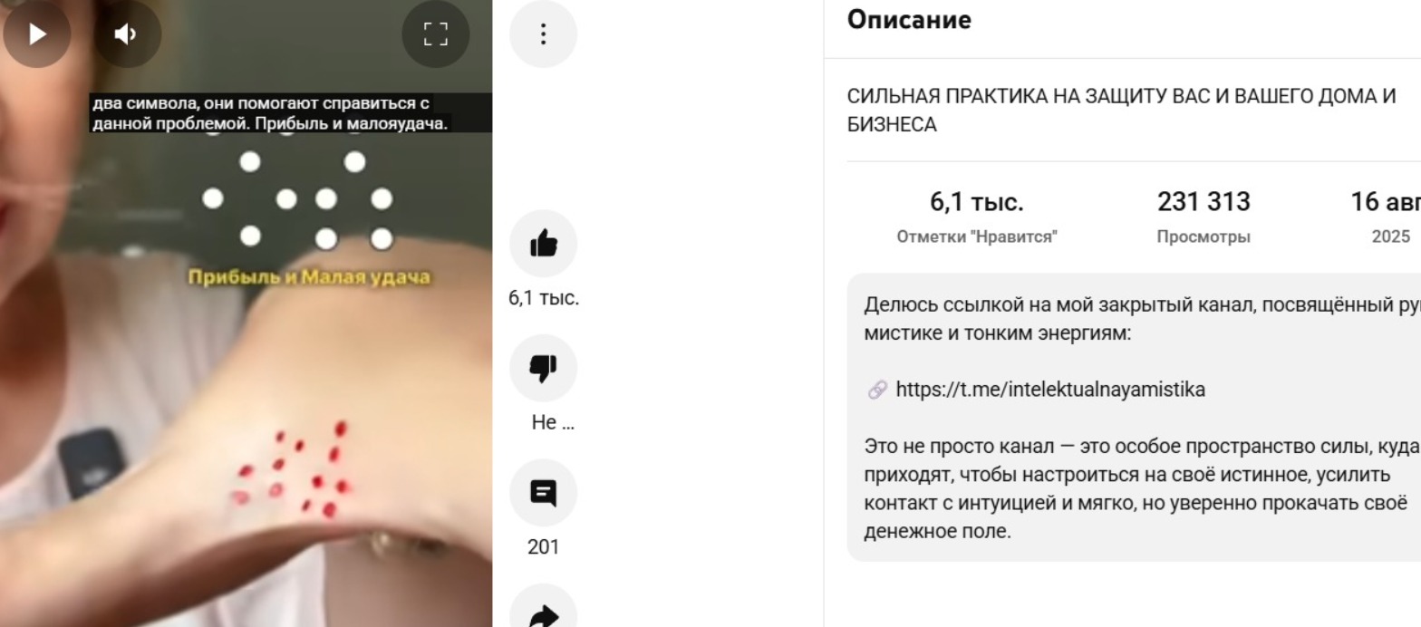Click the description text box paragraph
Image resolution: width=1421 pixels, height=627 pixels.
[1134, 418]
